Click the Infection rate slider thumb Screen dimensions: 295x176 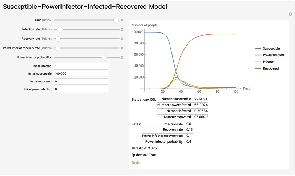tap(60, 30)
